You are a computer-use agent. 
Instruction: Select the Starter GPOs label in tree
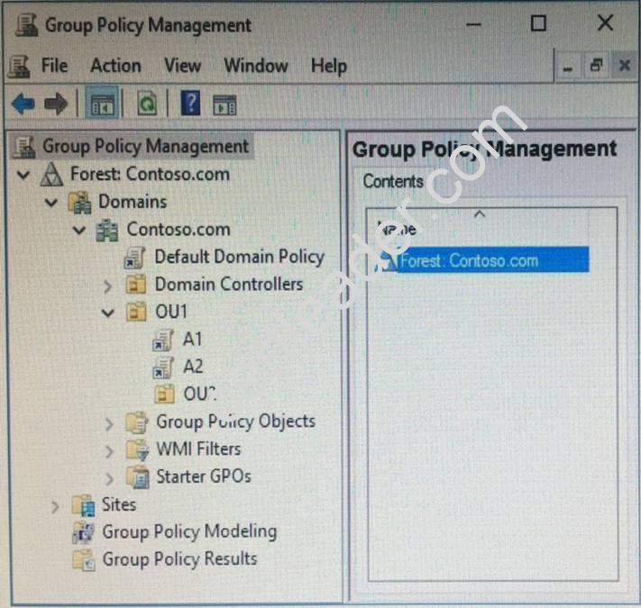204,476
